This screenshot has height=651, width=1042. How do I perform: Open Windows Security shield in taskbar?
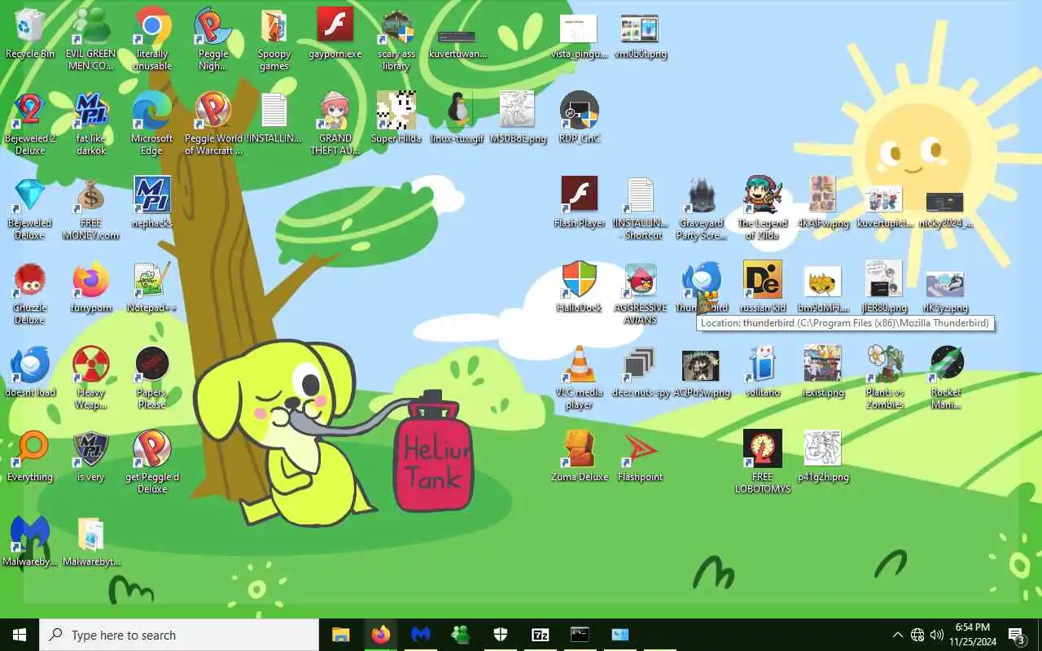tap(501, 635)
